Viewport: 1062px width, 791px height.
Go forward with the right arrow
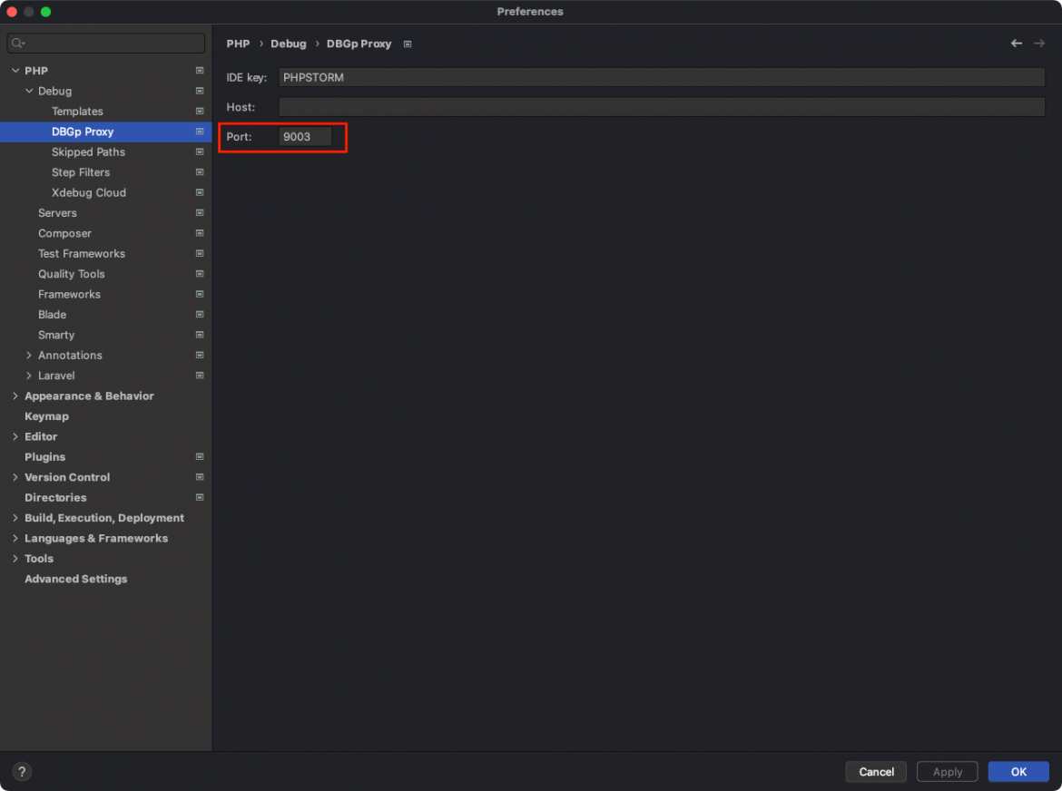coord(1039,44)
